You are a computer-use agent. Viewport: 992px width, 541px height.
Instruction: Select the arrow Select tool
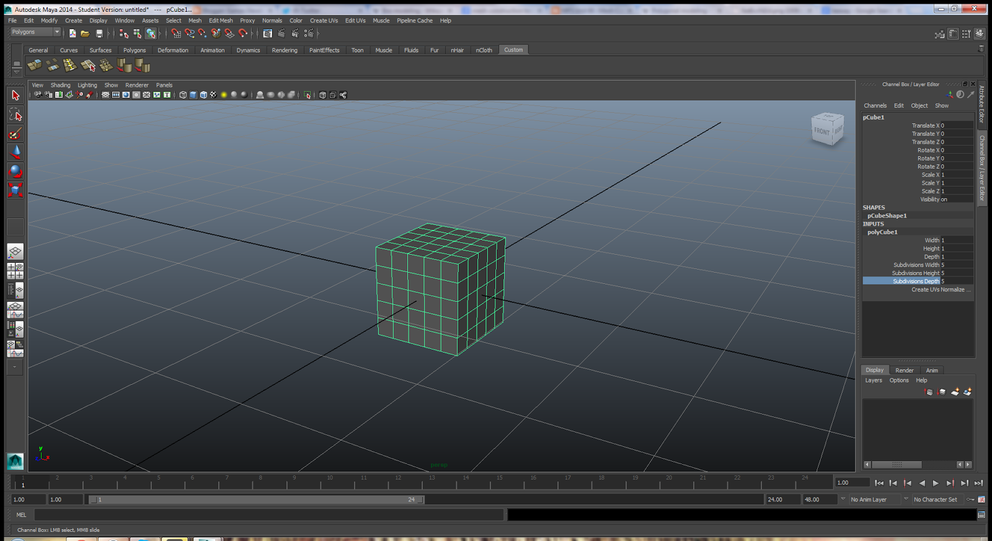point(15,95)
